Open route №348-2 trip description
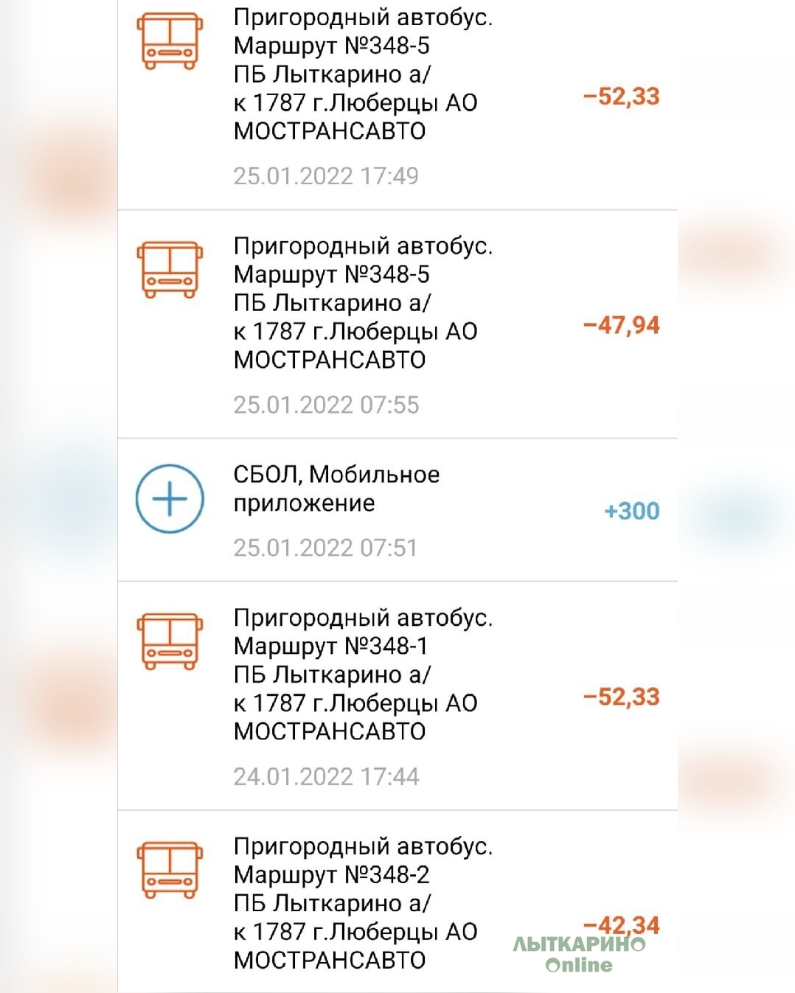 [x=363, y=903]
